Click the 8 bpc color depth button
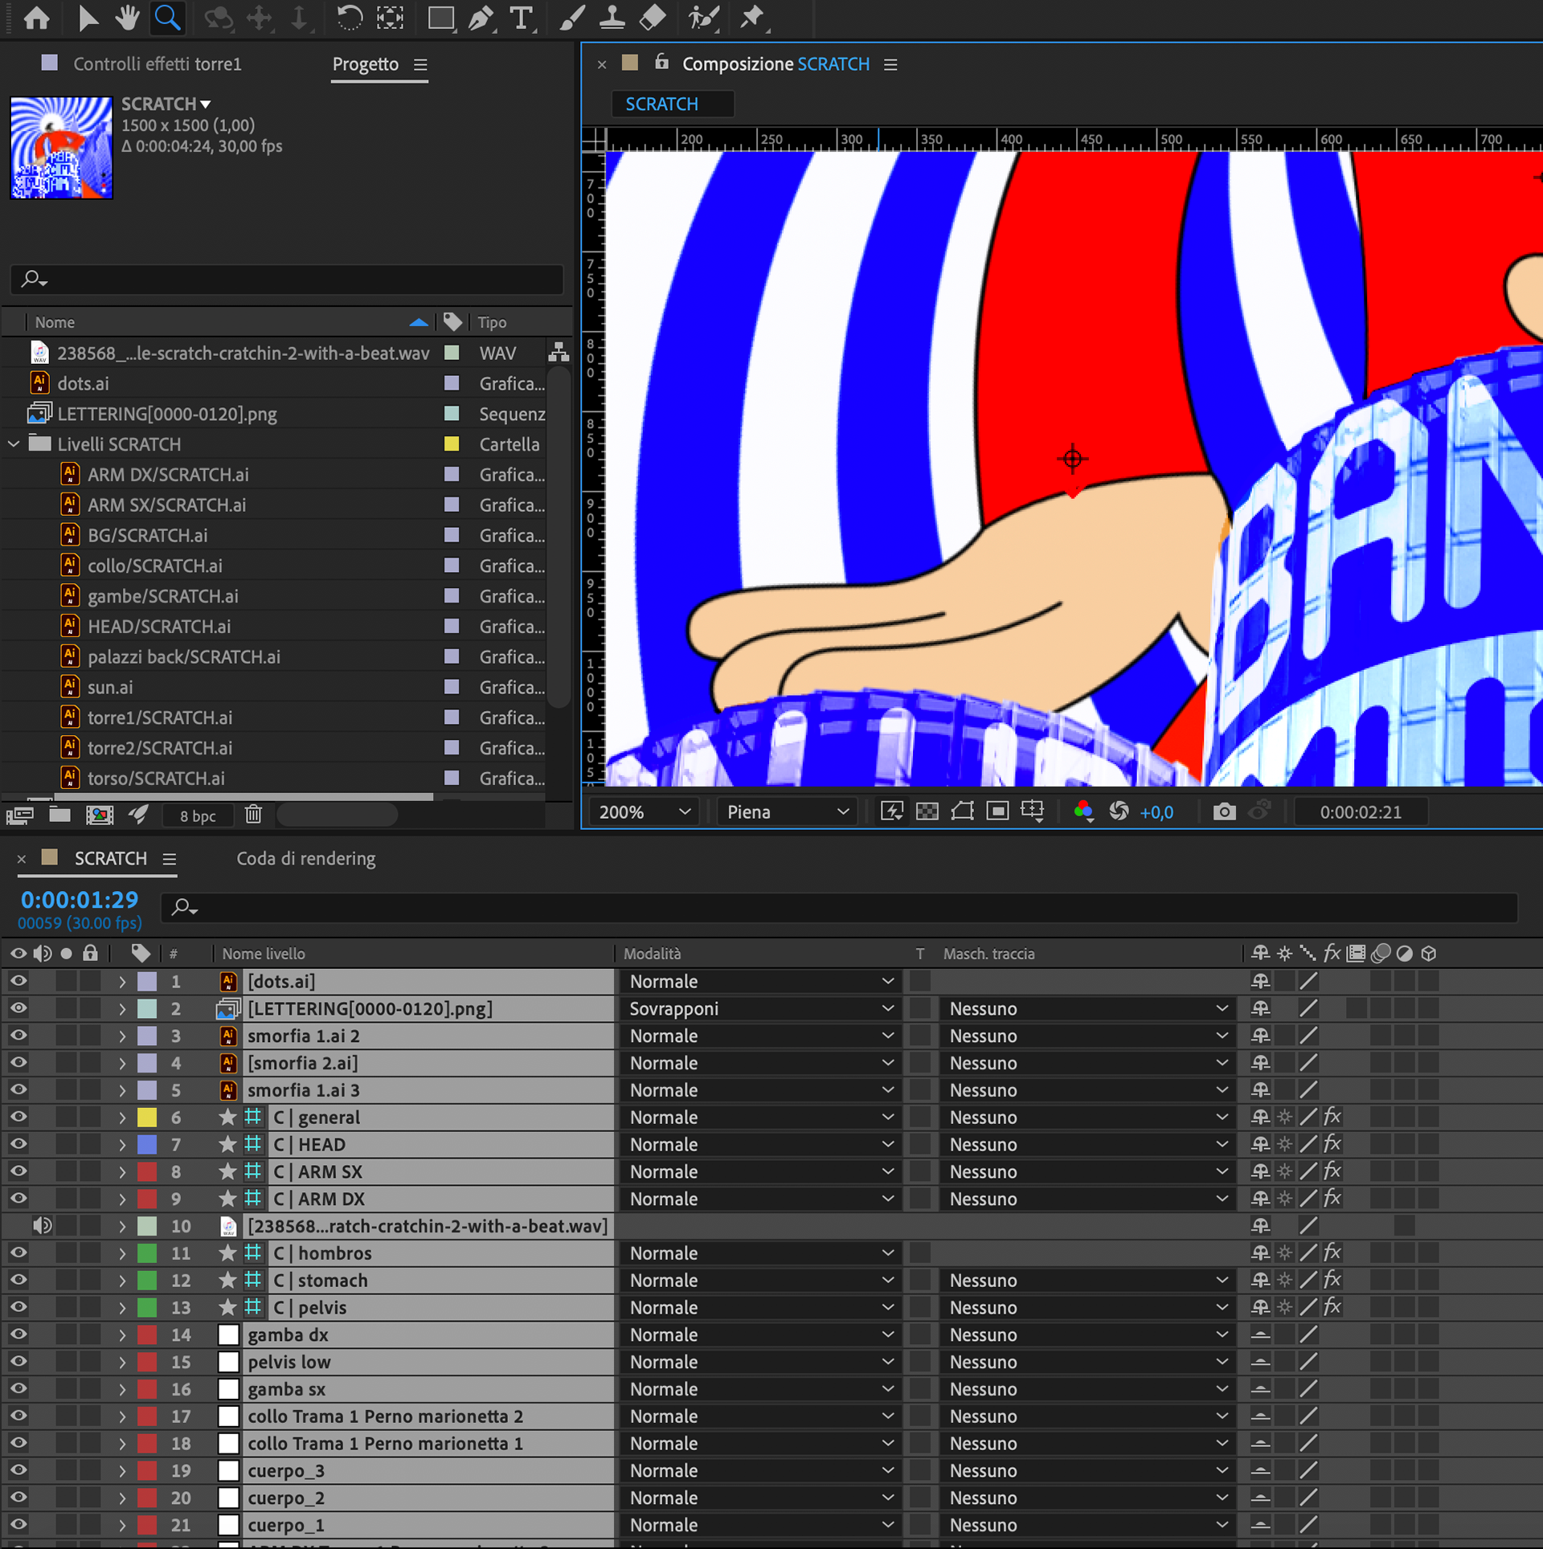 [198, 816]
